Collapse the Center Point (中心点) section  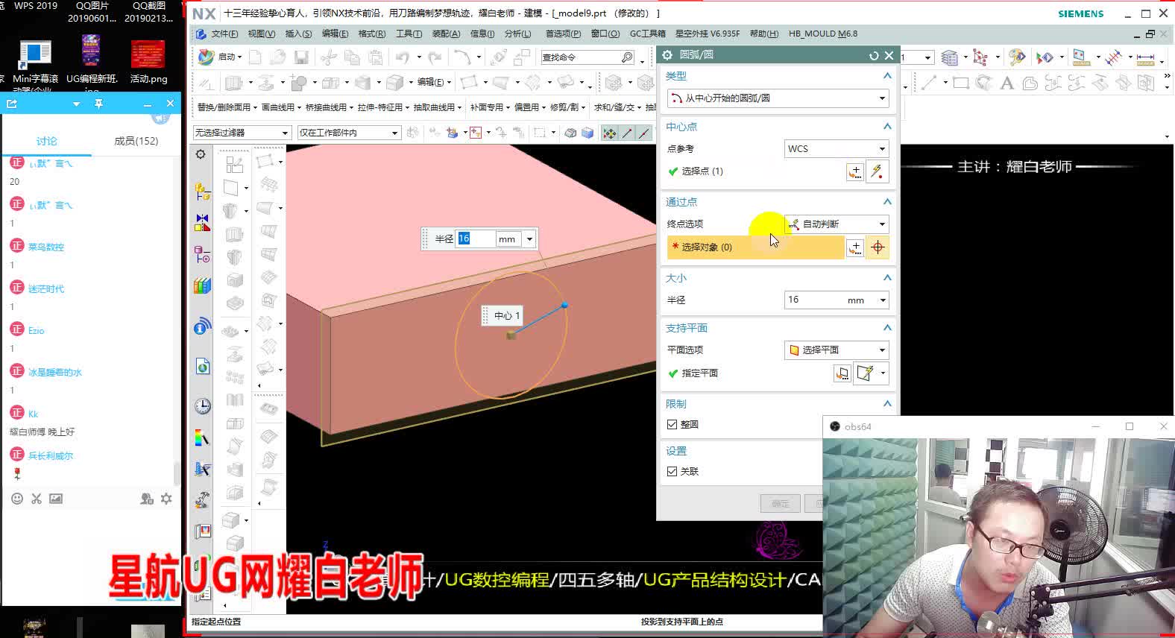[x=887, y=127]
